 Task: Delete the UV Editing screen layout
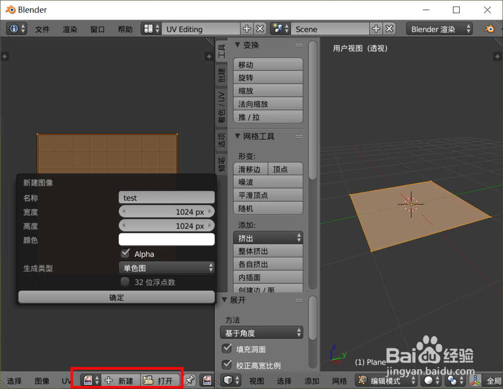260,29
